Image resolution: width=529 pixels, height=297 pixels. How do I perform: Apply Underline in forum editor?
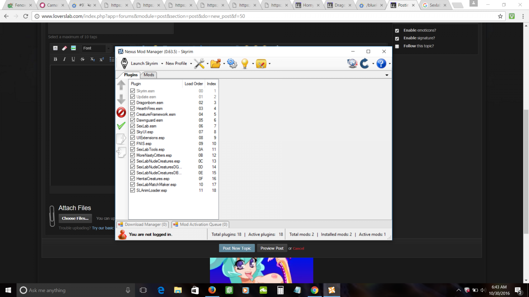coord(73,59)
